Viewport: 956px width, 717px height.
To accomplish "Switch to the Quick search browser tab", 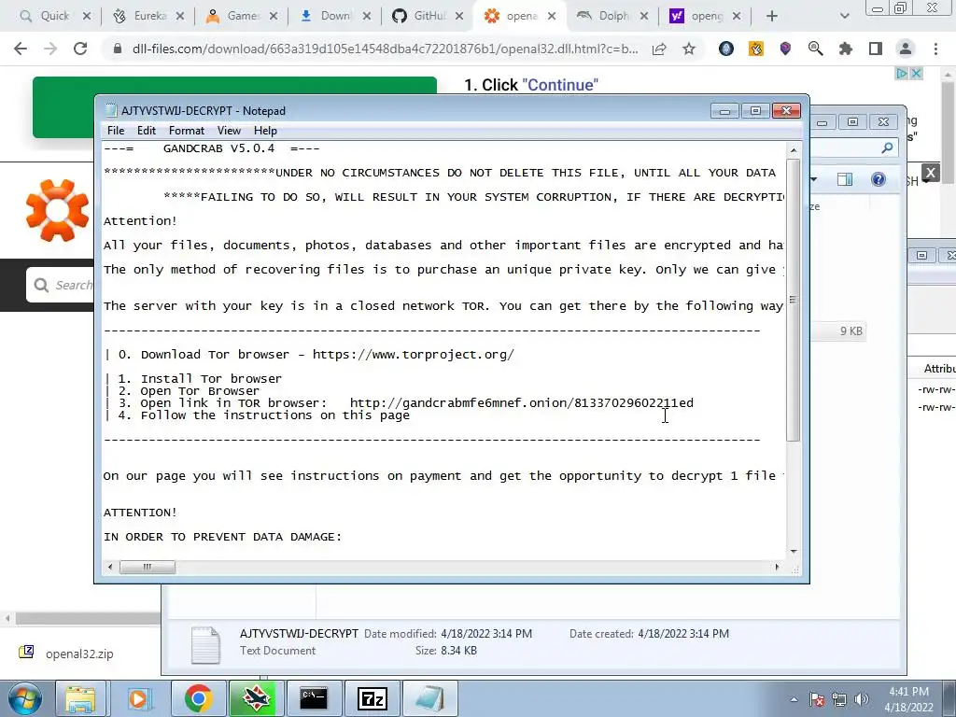I will click(x=55, y=16).
